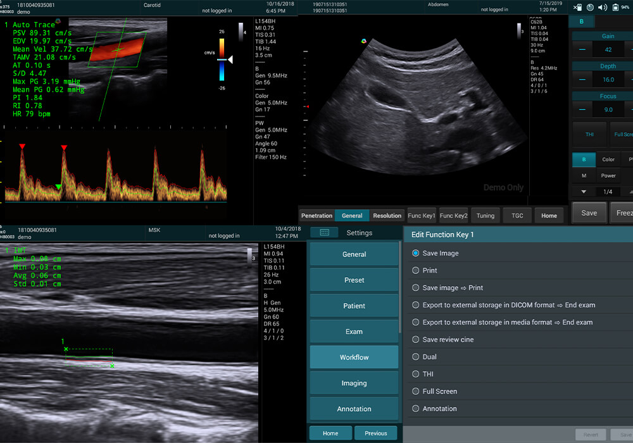The image size is (633, 443).
Task: Click the Previous button in Settings
Action: 375,434
